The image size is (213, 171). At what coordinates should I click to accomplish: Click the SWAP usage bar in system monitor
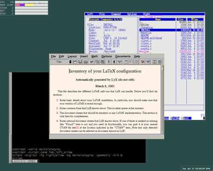pyautogui.click(x=32, y=8)
